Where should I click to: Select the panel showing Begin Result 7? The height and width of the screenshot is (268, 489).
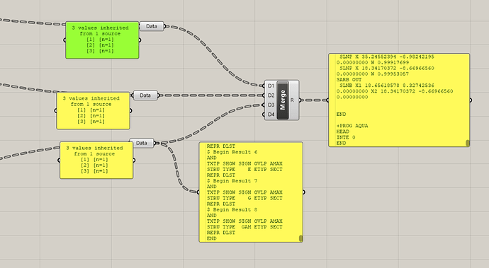(251, 192)
